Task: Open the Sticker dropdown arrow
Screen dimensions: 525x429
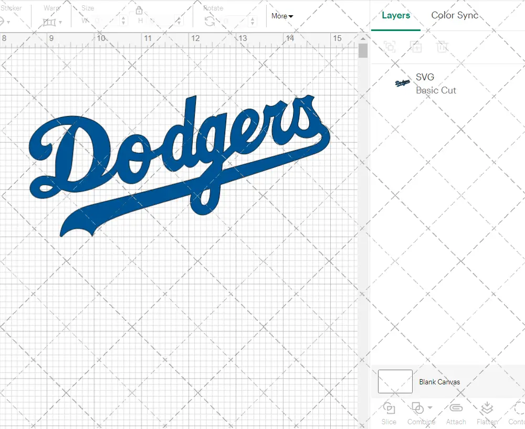Action: pos(8,23)
